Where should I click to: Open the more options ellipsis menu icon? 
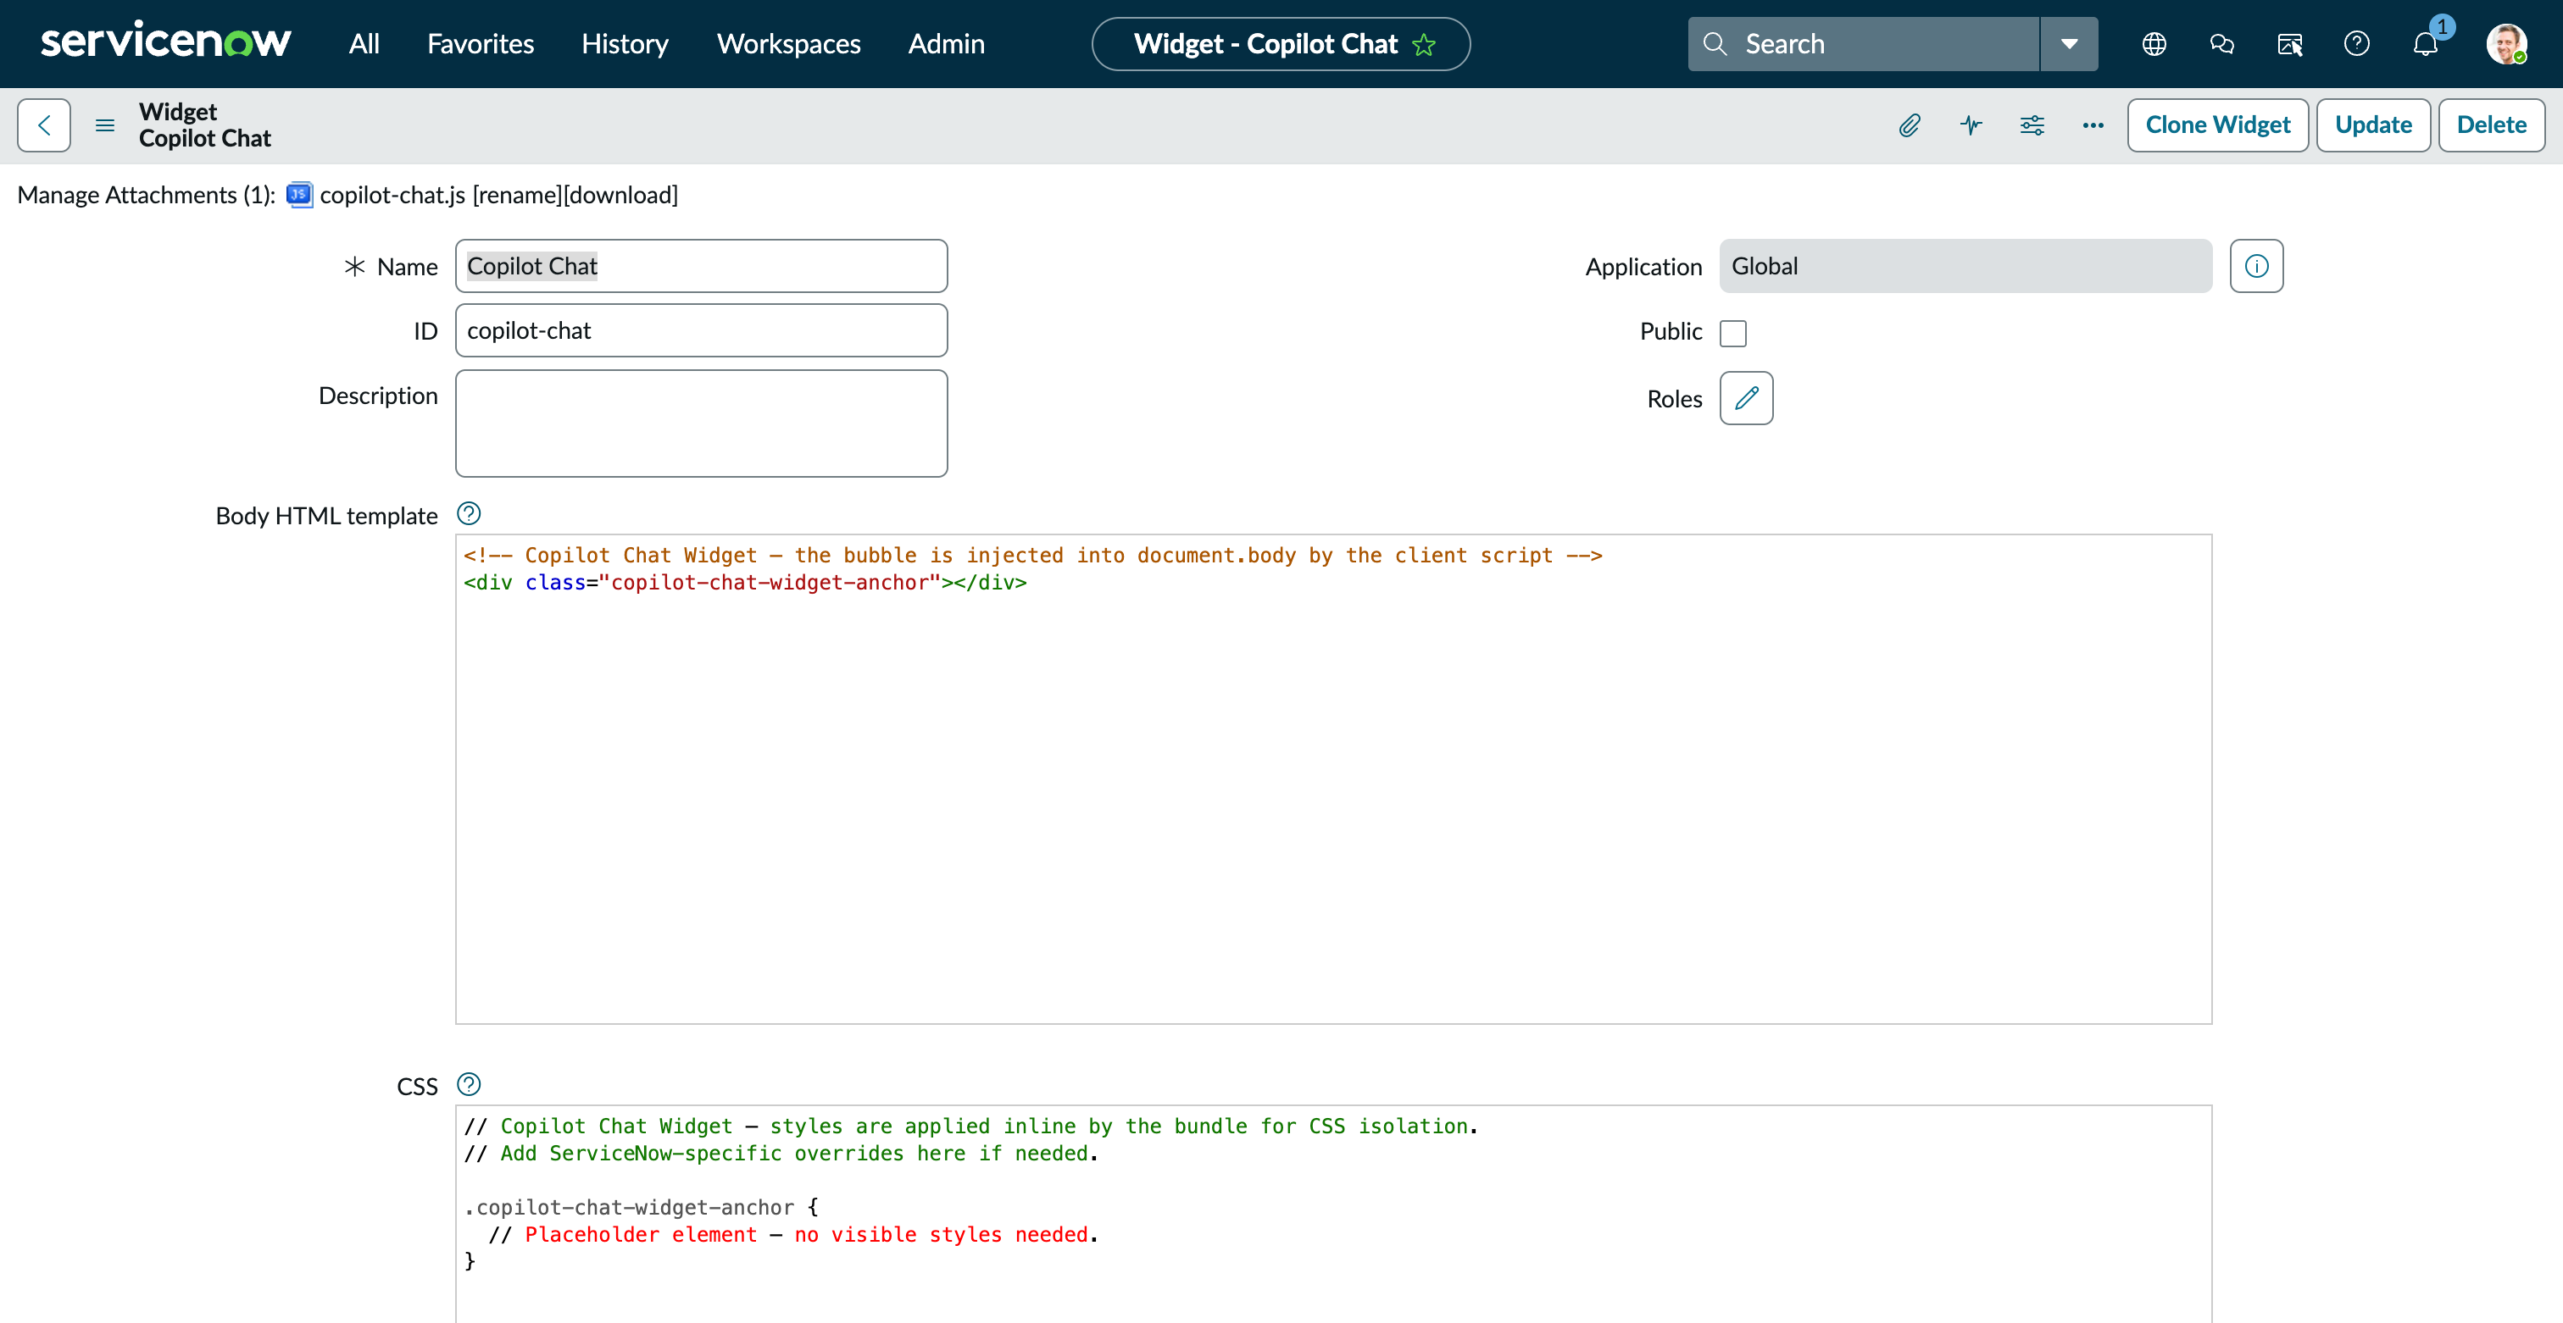coord(2093,125)
